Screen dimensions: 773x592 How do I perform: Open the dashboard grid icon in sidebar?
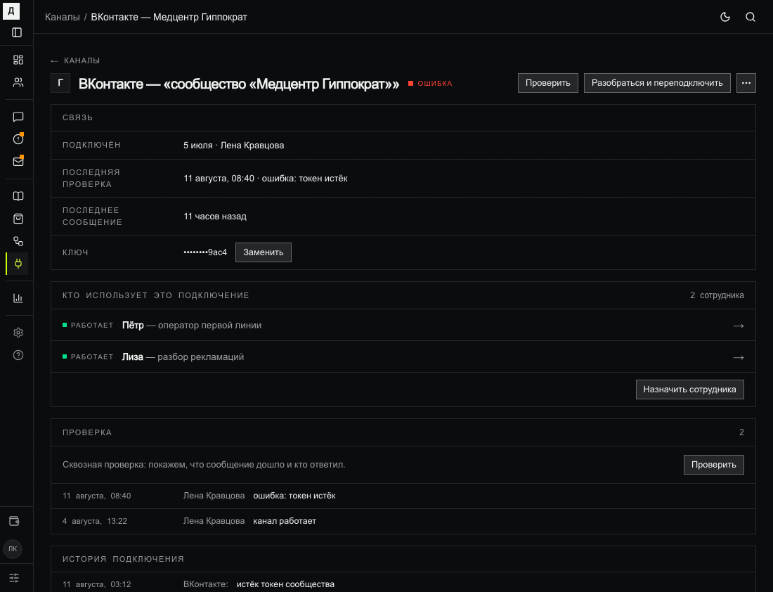18,60
